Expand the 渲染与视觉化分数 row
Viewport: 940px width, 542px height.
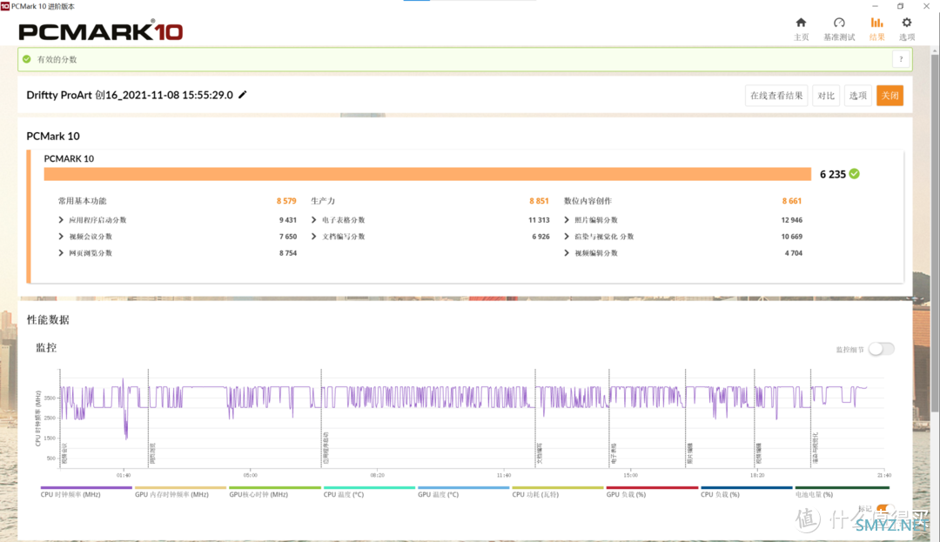point(567,237)
